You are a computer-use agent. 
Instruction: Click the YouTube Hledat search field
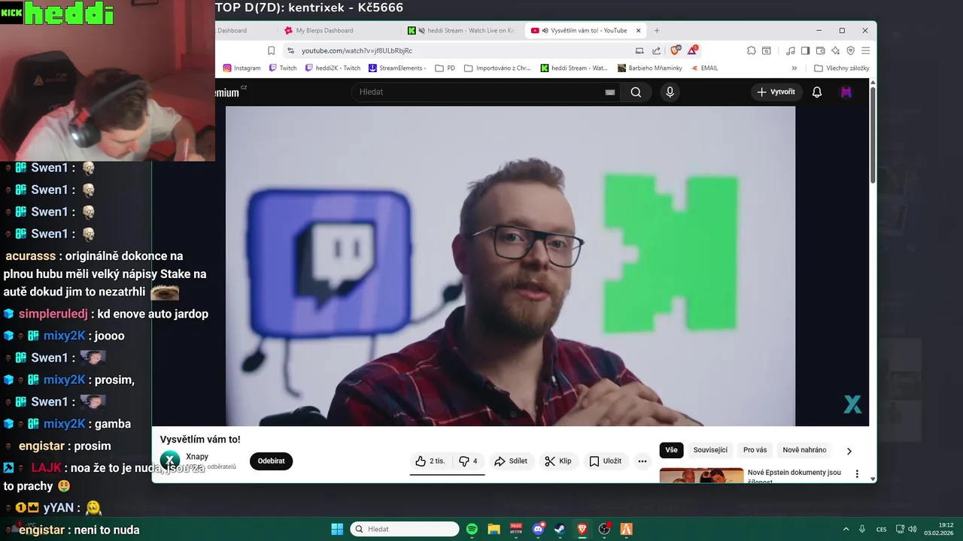click(481, 92)
